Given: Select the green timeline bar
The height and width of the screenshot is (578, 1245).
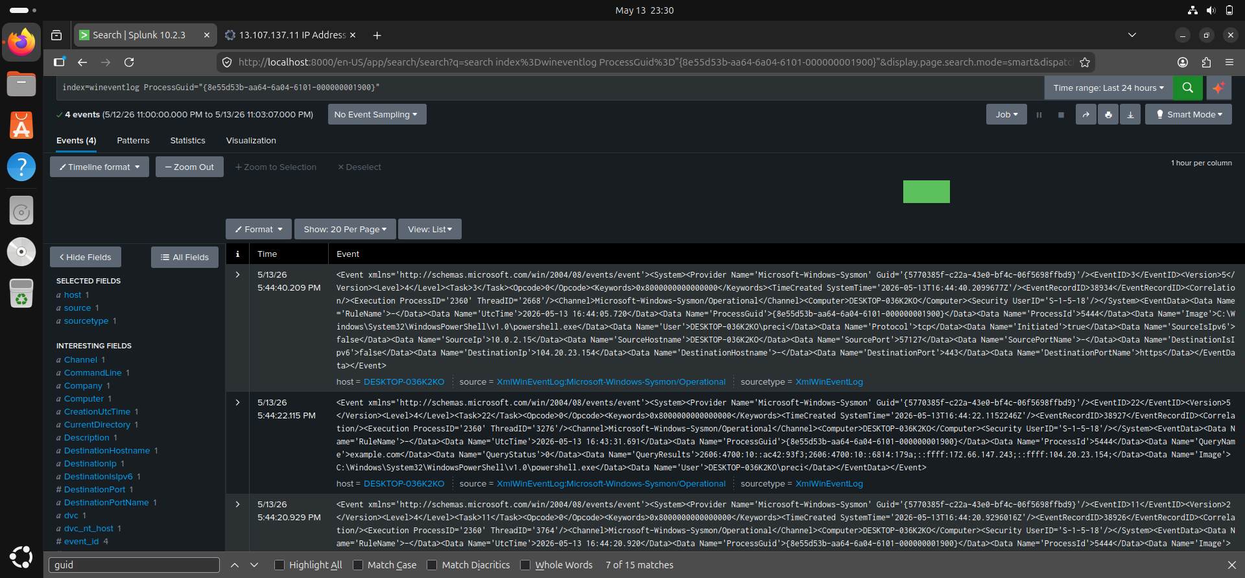Looking at the screenshot, I should pos(926,192).
